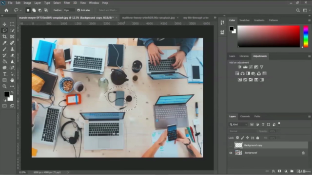Add Photo Filter camera adjustment icon
This screenshot has height=175, width=312.
[x=253, y=73]
